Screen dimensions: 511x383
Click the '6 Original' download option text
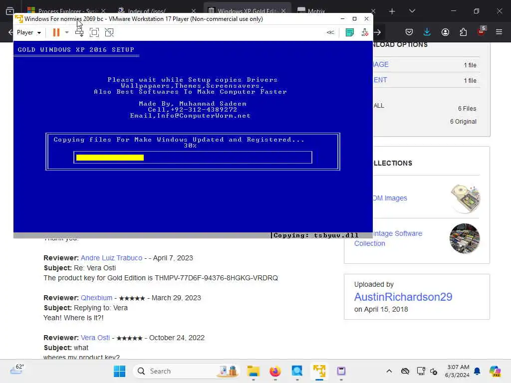(x=463, y=122)
